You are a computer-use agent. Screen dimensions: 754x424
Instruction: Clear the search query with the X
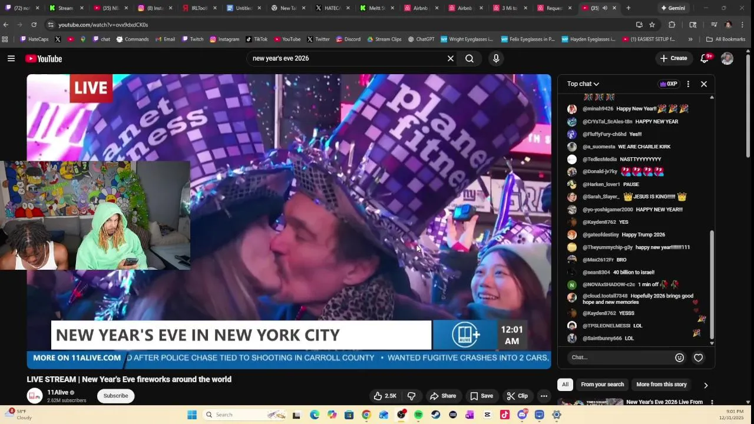(x=451, y=58)
